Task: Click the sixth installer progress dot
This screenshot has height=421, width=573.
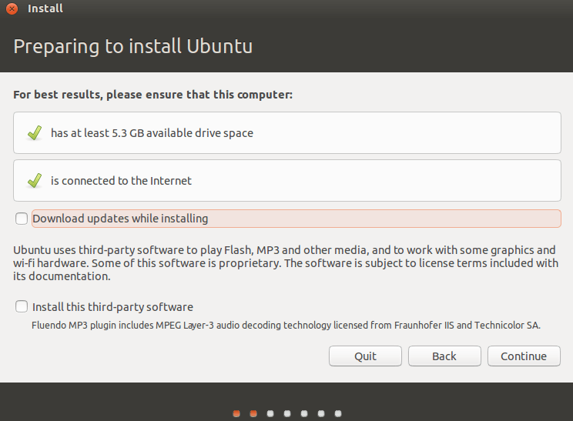Action: [321, 413]
